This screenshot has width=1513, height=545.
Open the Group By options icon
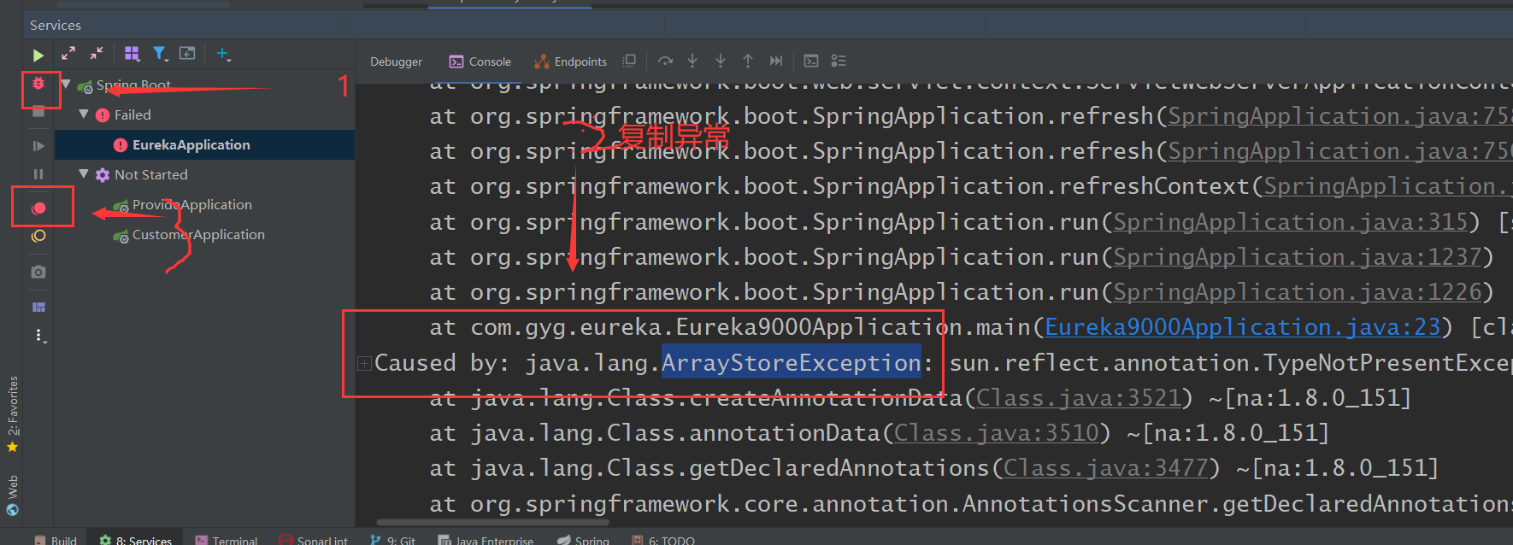[x=132, y=54]
